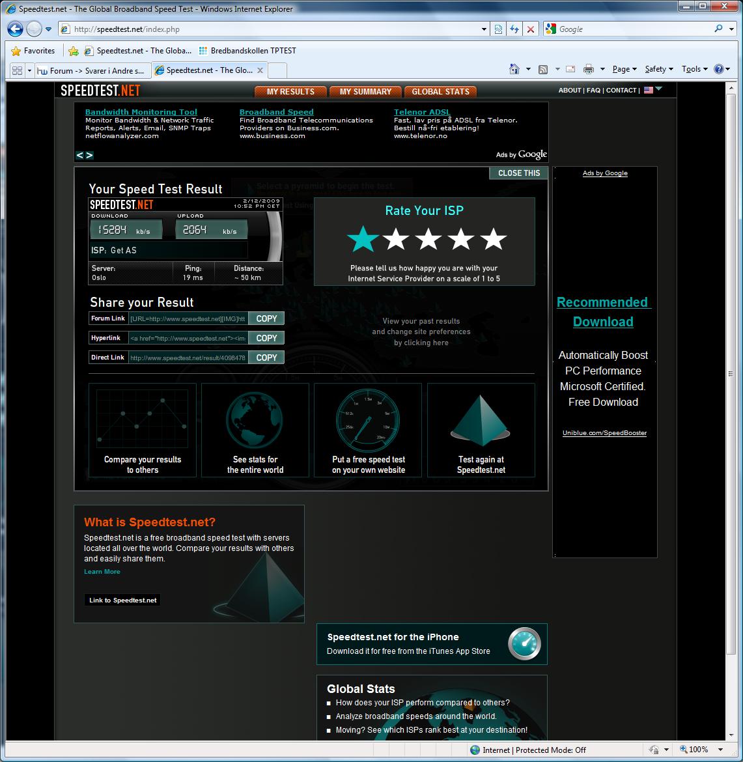Open the recent pages dropdown arrow
This screenshot has width=743, height=762.
(48, 29)
